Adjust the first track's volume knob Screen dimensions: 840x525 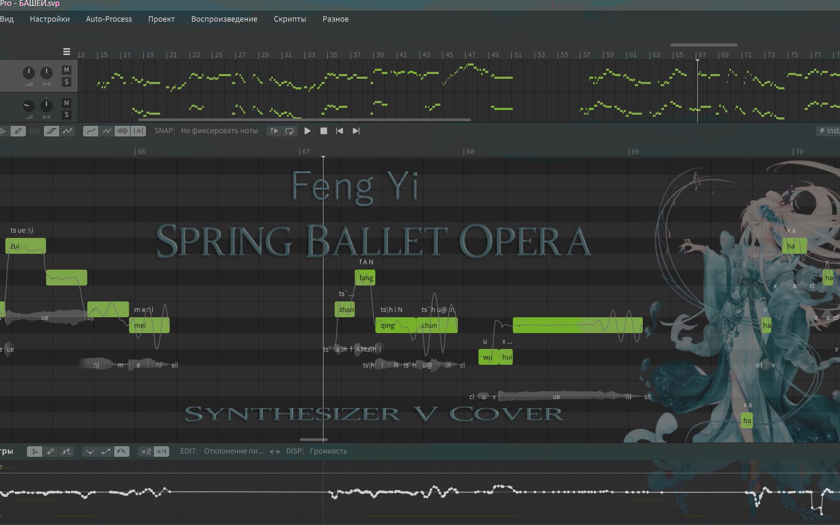click(29, 73)
